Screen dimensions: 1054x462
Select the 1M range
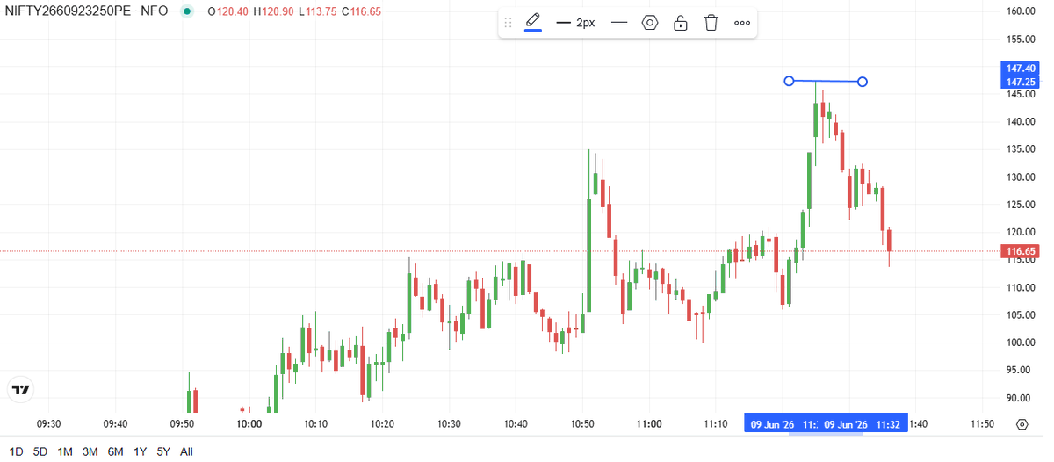[x=65, y=451]
